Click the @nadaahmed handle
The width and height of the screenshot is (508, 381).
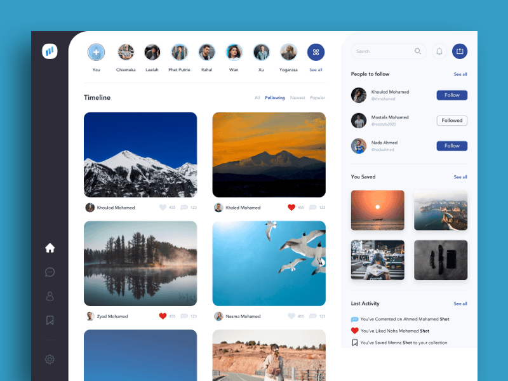383,149
